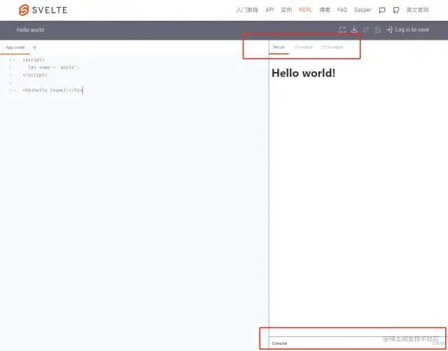Add a new component with plus icon
Viewport: 448px width, 351px height.
tap(34, 48)
